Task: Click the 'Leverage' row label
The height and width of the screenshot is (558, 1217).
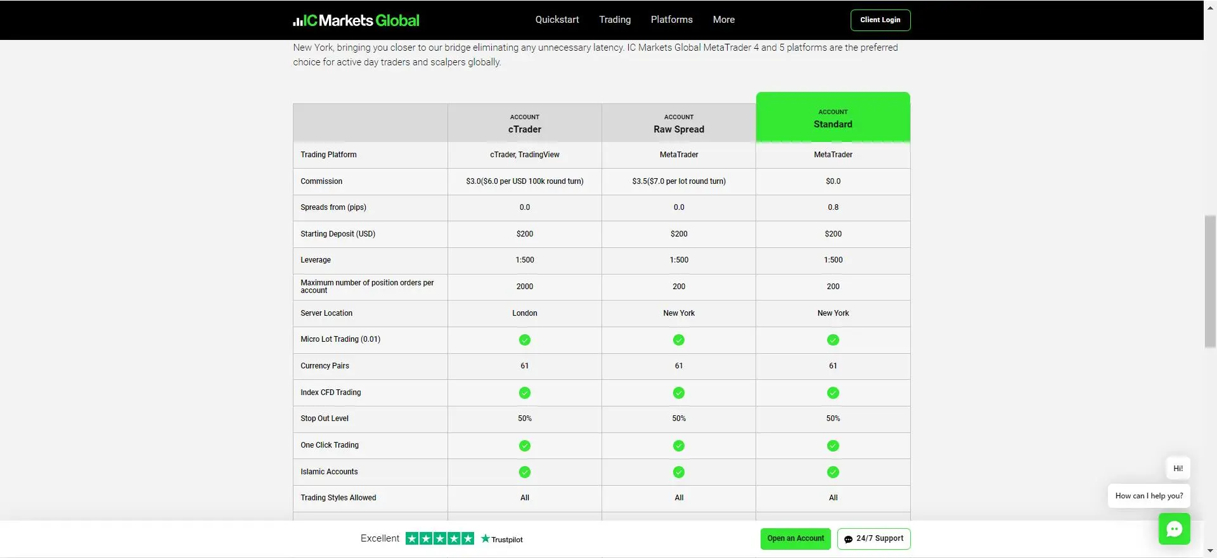Action: click(316, 260)
